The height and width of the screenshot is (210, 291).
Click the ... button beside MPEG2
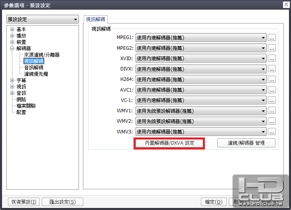[272, 48]
